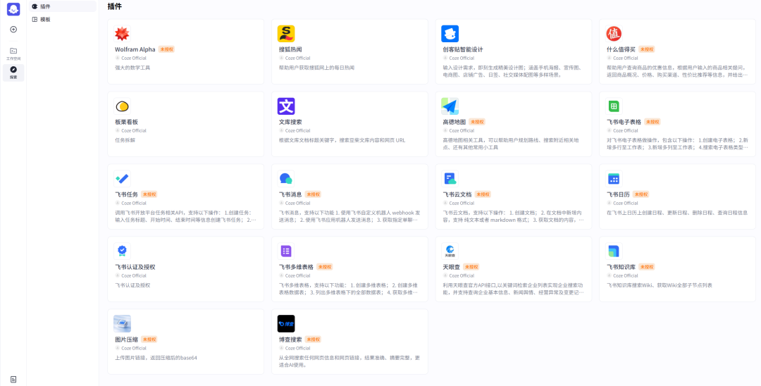
Task: Click the 插件 page heading
Action: 115,6
